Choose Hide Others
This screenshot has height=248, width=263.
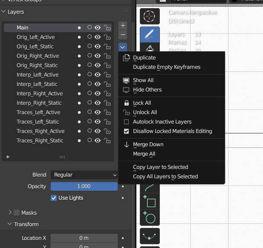pos(172,90)
